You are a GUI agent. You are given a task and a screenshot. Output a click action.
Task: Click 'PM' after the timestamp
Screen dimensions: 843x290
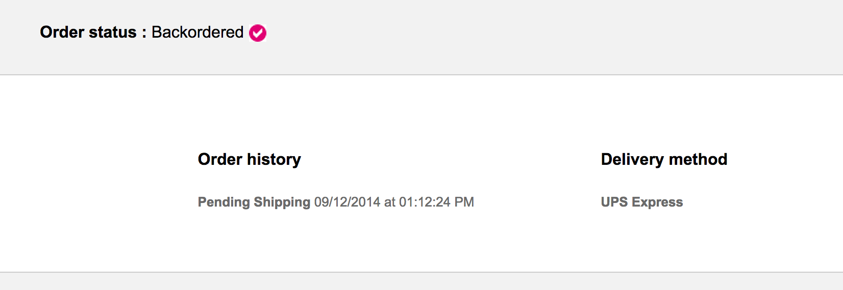(464, 202)
